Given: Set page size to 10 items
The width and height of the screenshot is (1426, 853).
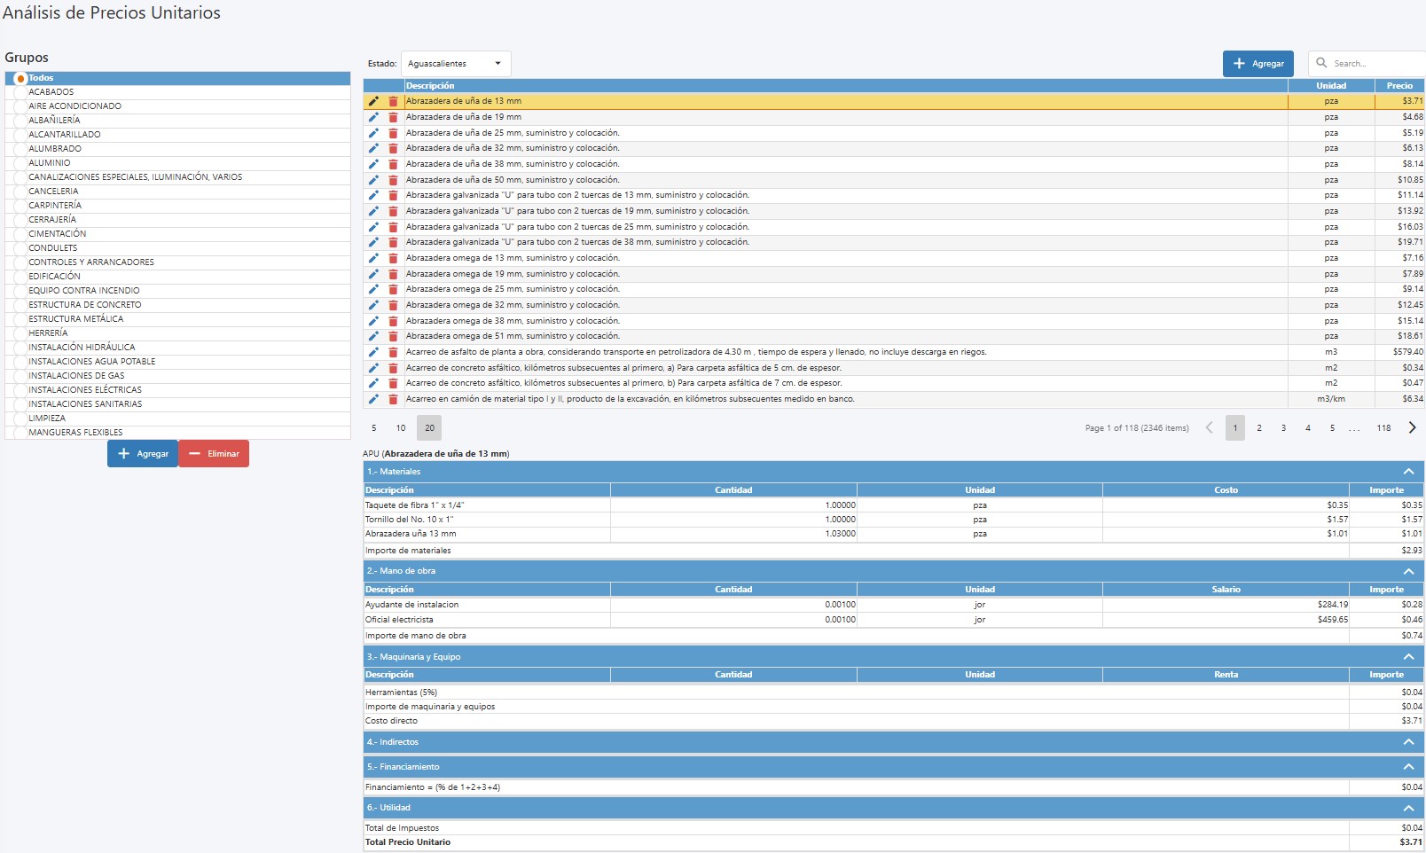Looking at the screenshot, I should (401, 428).
